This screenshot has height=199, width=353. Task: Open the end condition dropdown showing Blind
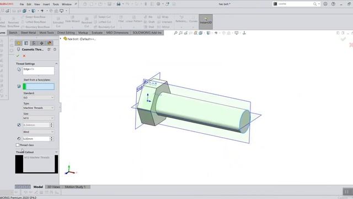[x=39, y=132]
